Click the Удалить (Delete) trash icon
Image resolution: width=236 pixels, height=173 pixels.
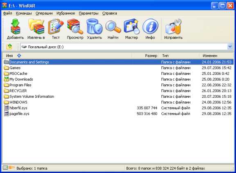(x=94, y=27)
